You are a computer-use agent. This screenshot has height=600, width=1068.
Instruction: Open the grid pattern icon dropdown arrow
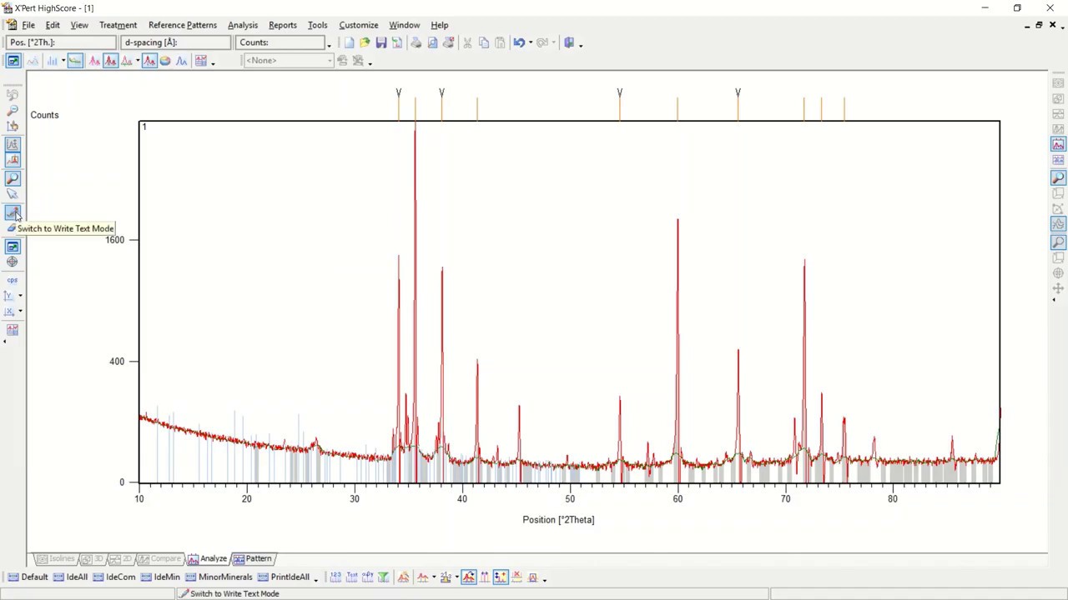tap(213, 62)
